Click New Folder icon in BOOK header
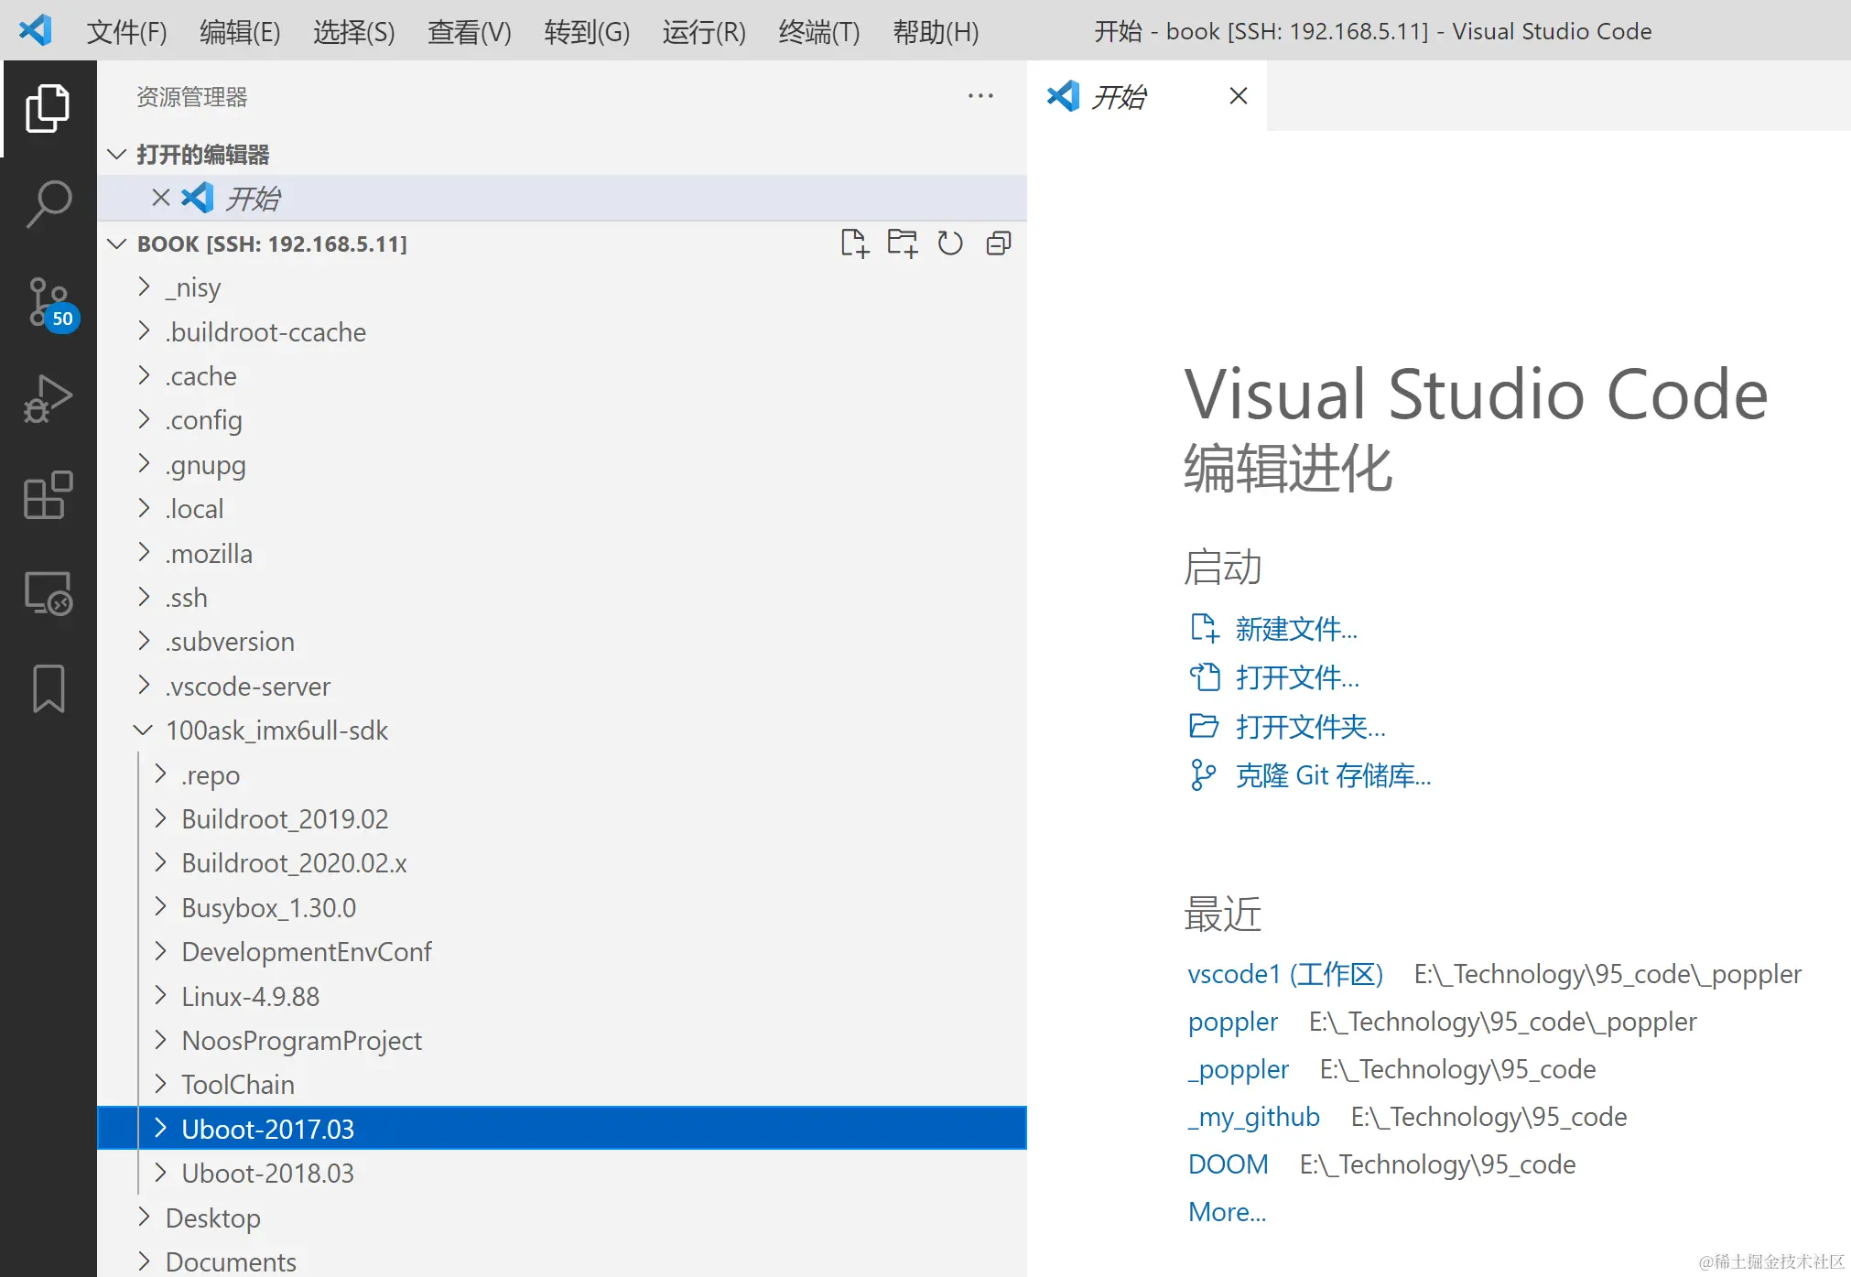The width and height of the screenshot is (1851, 1277). (x=903, y=243)
